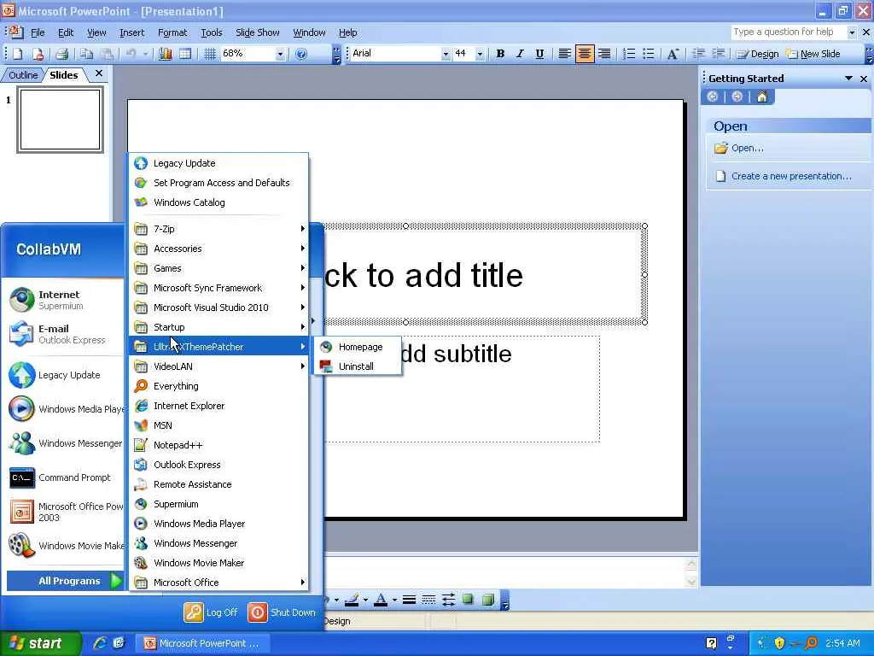The height and width of the screenshot is (656, 874).
Task: Click the task pane Back arrow icon
Action: [x=713, y=97]
